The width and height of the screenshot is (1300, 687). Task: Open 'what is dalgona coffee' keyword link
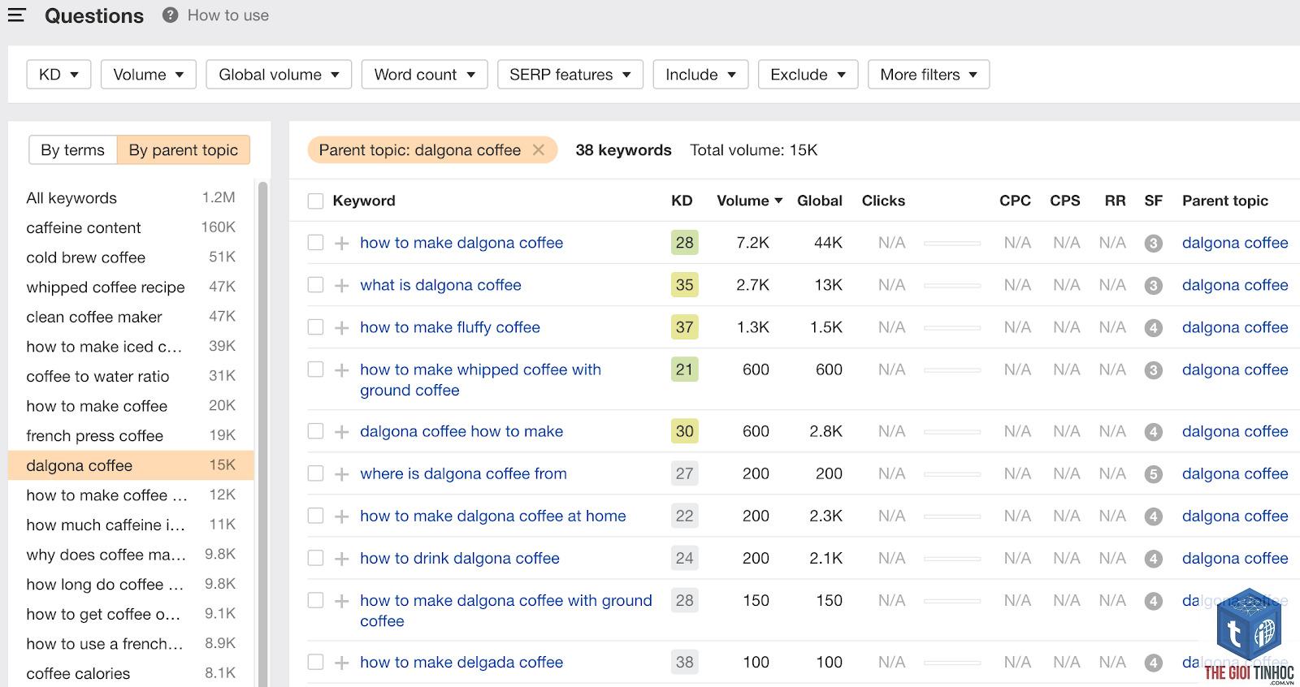tap(440, 285)
